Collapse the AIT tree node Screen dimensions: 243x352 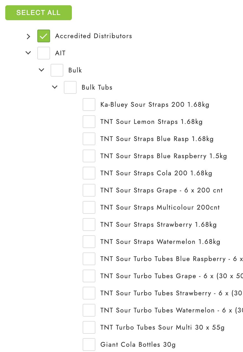pyautogui.click(x=28, y=53)
